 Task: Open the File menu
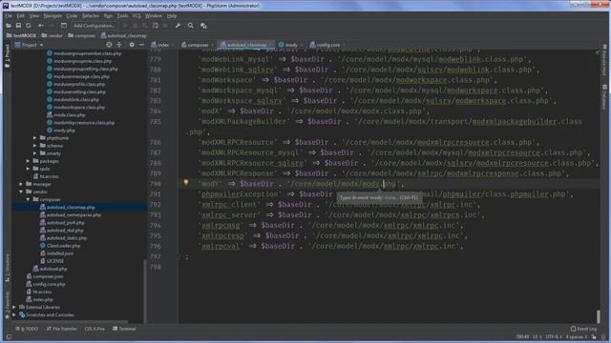[x=9, y=16]
